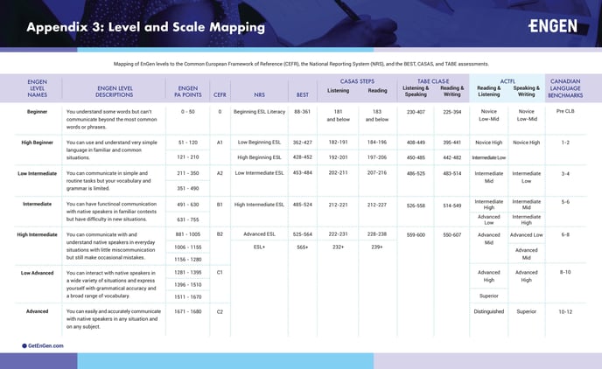
Task: Click the Canadian benchmark '10-12' cell
Action: [x=565, y=312]
